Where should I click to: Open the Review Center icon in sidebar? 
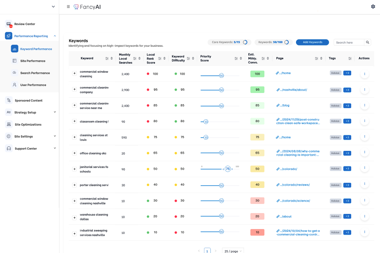click(x=9, y=24)
